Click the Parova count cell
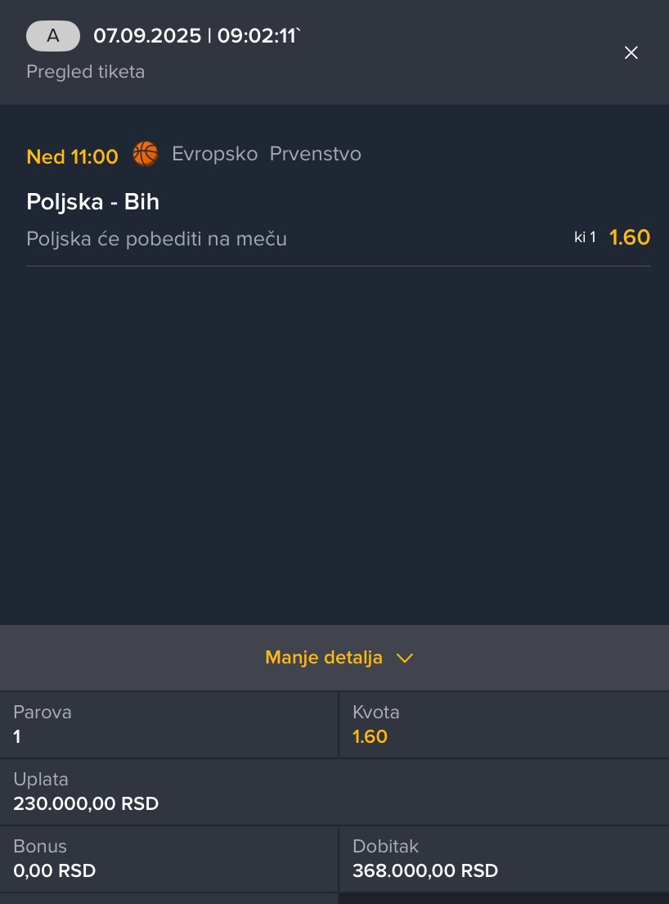 tap(168, 725)
